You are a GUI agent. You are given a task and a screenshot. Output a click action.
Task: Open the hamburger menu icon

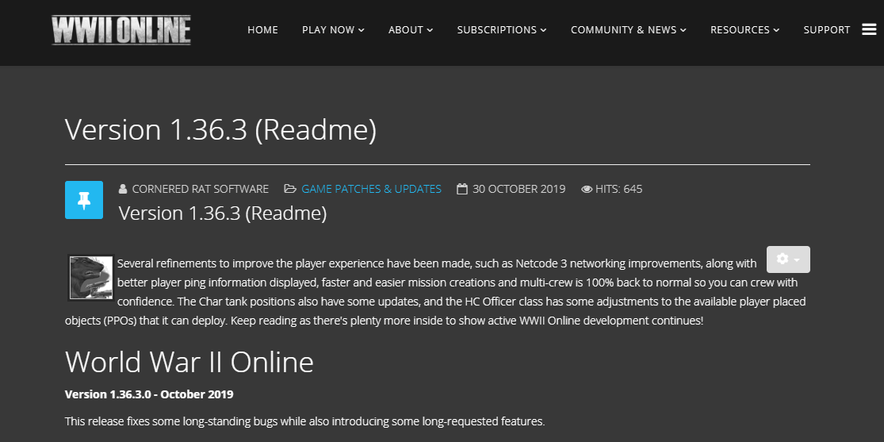click(869, 30)
